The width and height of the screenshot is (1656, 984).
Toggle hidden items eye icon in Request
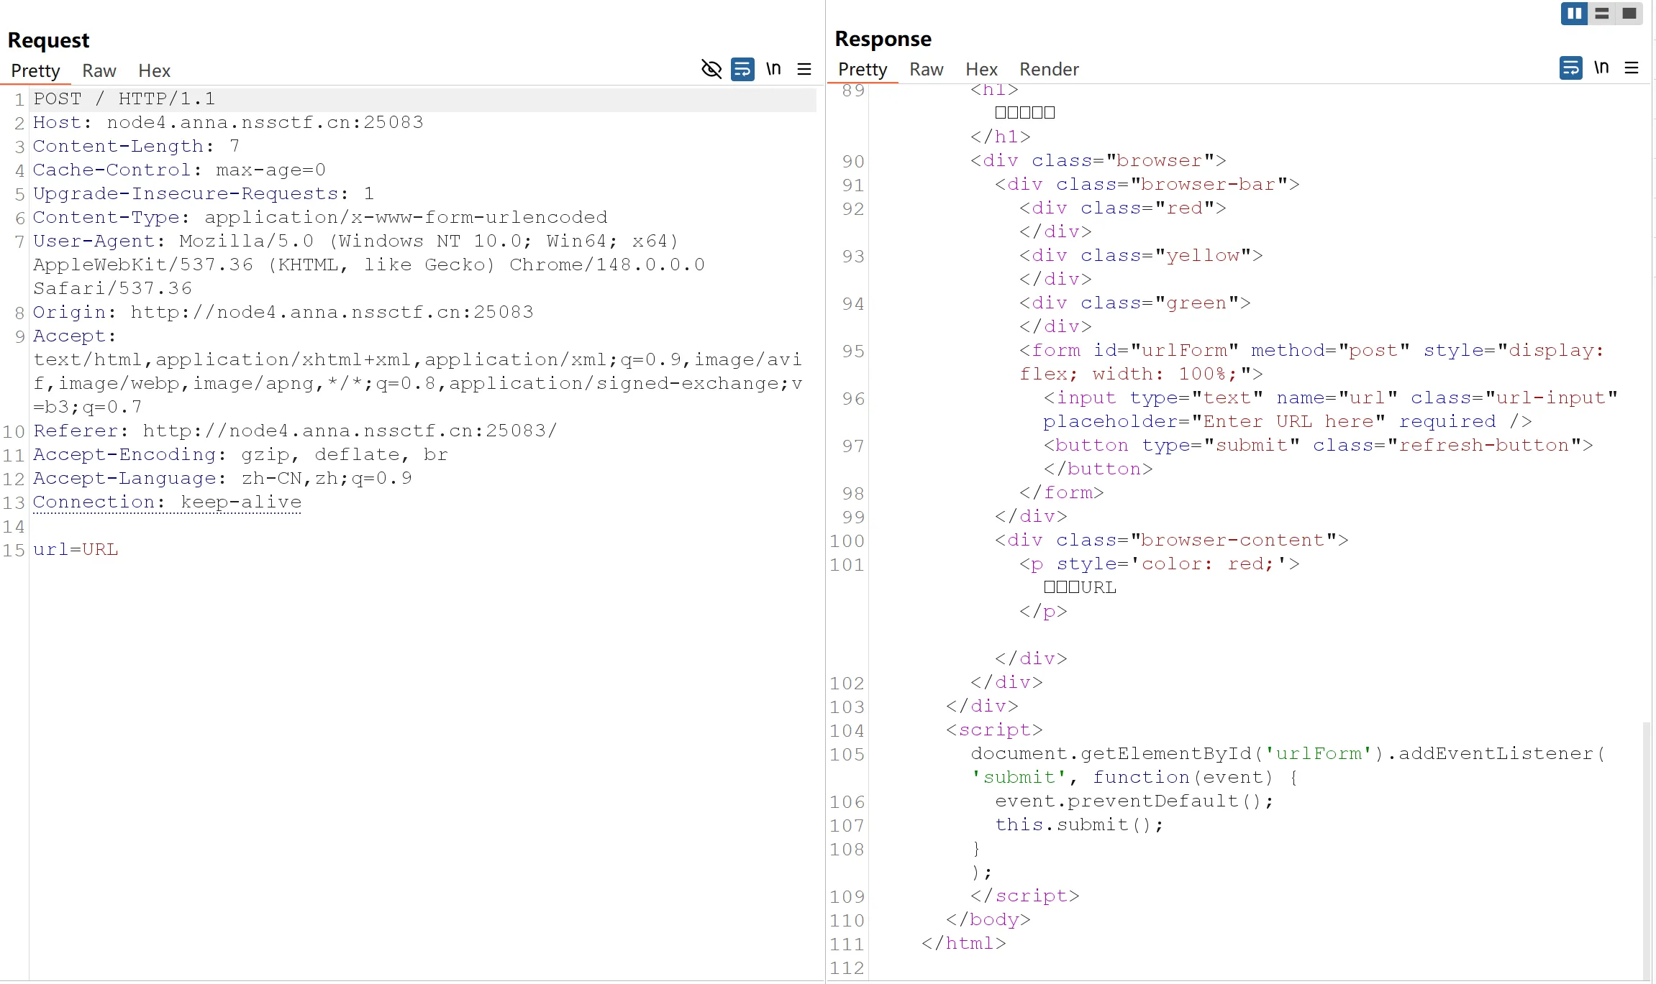[711, 69]
